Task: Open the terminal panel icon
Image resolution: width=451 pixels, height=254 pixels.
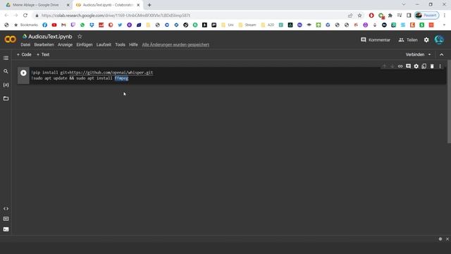Action: (6, 229)
